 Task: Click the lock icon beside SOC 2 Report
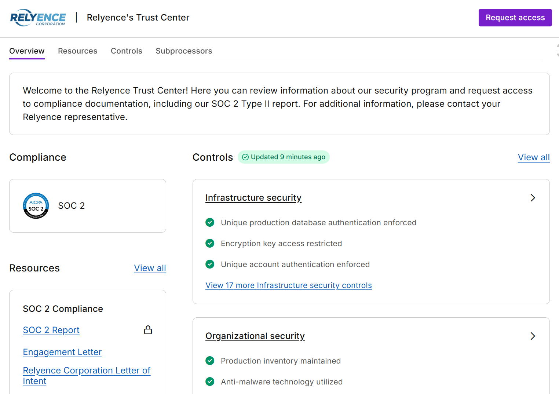[x=148, y=330]
